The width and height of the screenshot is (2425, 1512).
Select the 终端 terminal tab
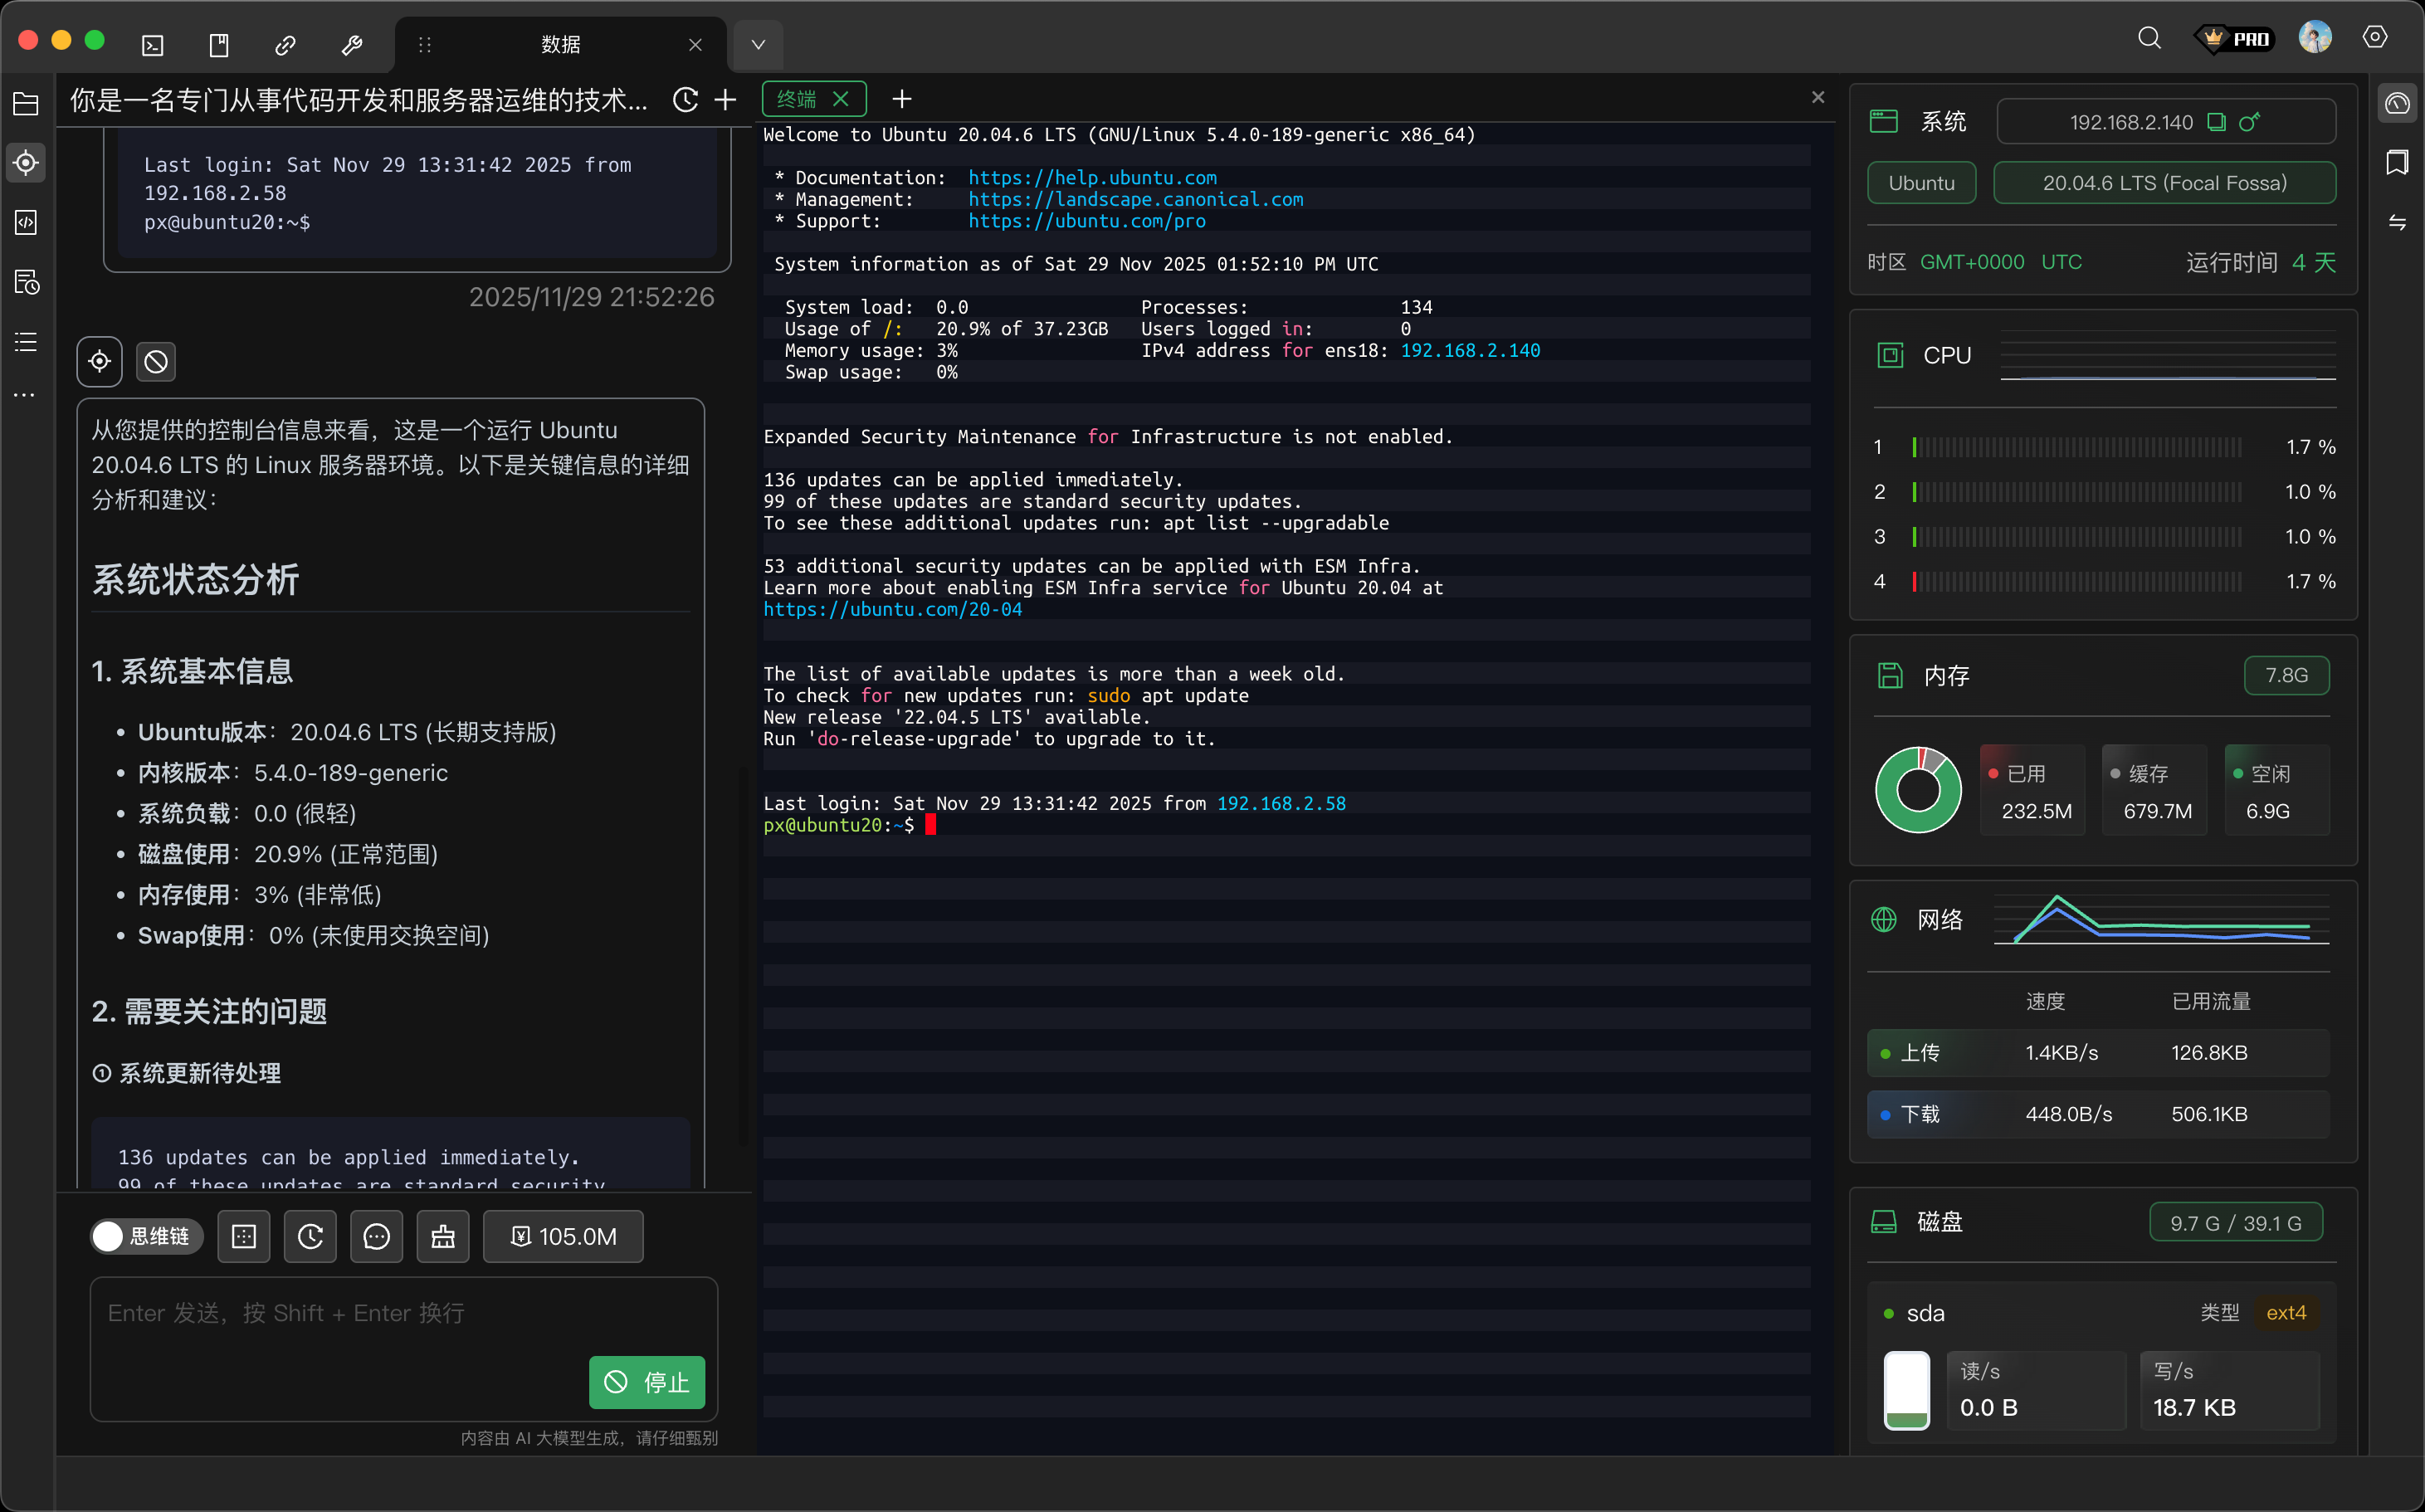797,99
